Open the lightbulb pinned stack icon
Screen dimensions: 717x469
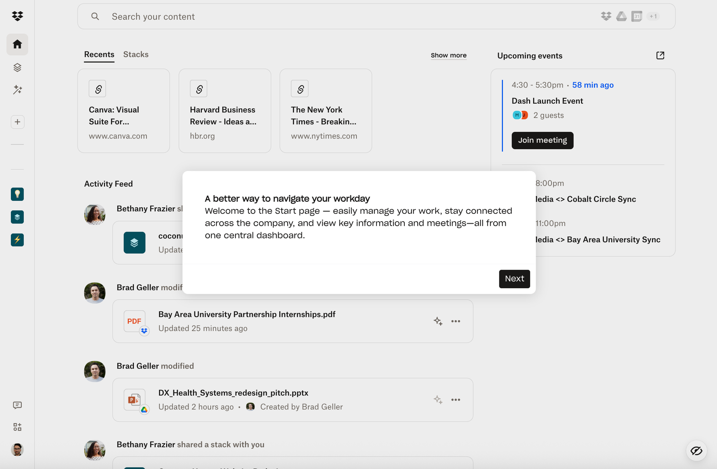(17, 194)
